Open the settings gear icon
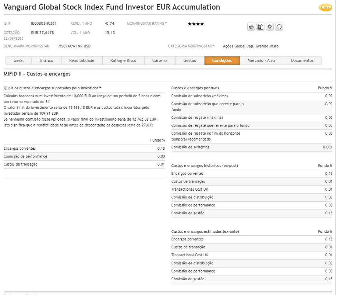This screenshot has width=337, height=295. click(x=270, y=27)
